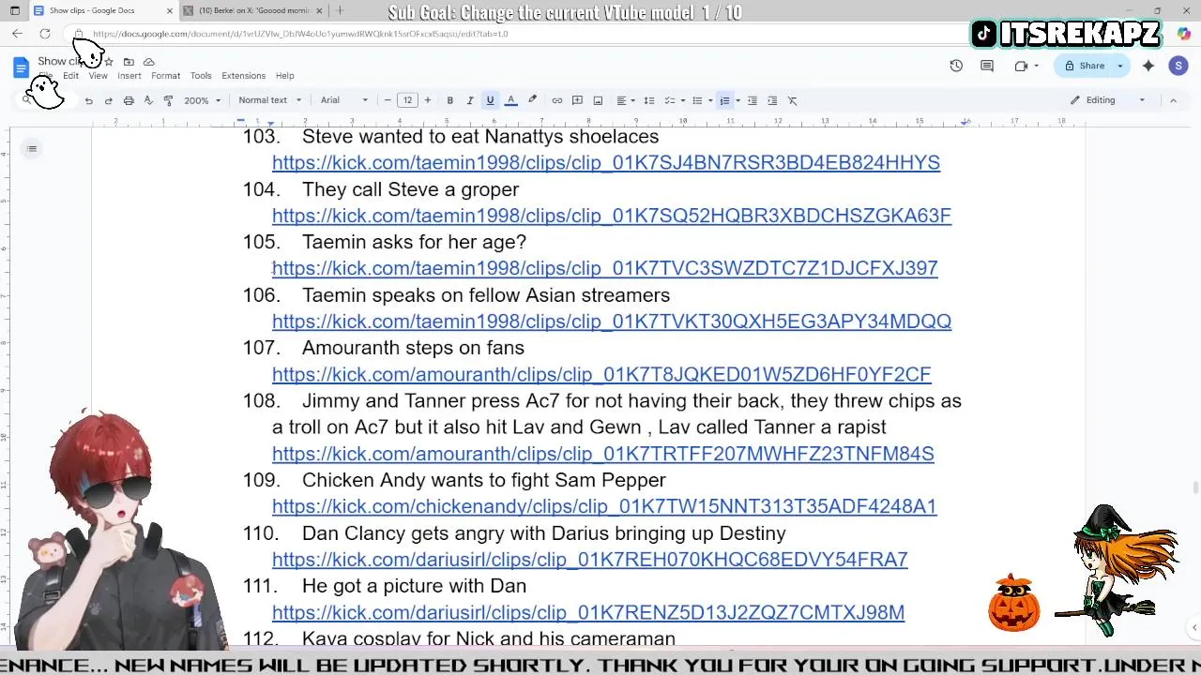1201x675 pixels.
Task: Toggle underline formatting
Action: (x=490, y=100)
